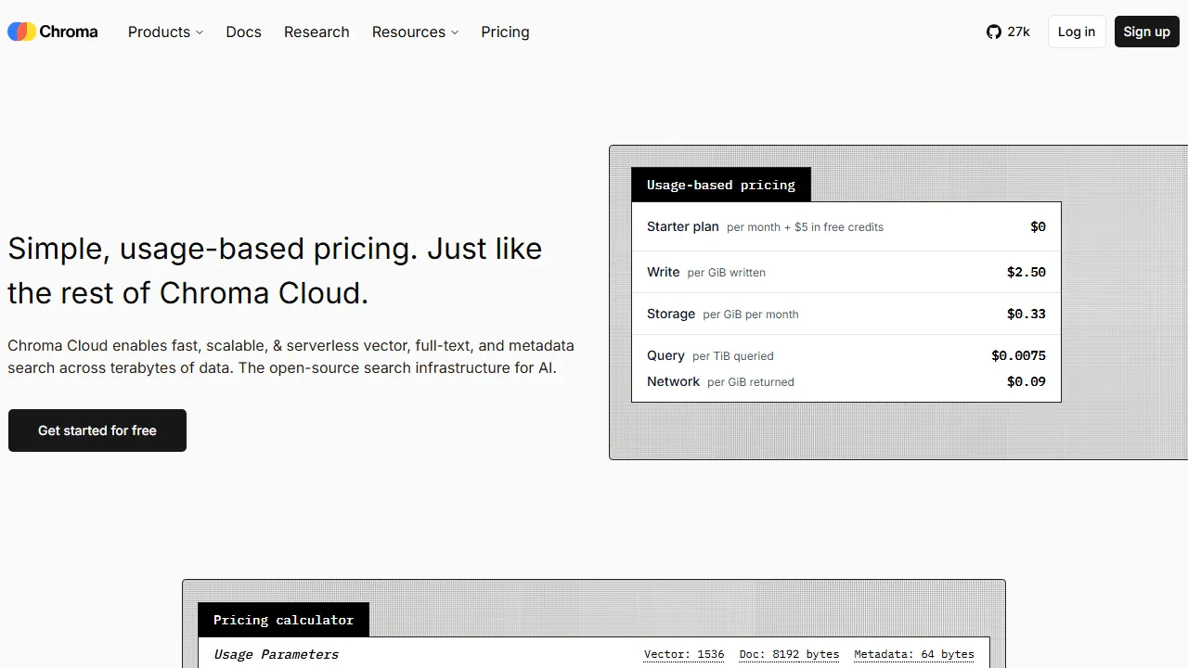Click the Doc: 8192 bytes parameter

click(x=789, y=654)
